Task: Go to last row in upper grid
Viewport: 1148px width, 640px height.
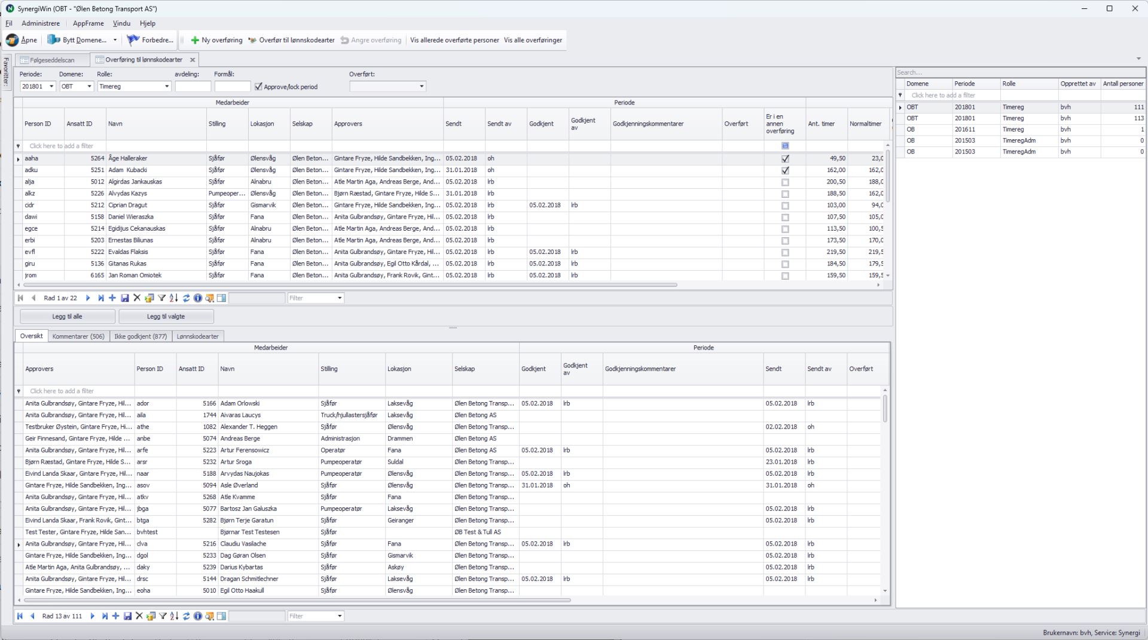Action: 100,298
